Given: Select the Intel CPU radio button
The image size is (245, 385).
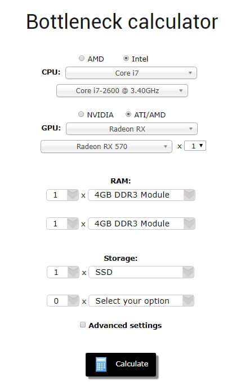Looking at the screenshot, I should tap(126, 59).
